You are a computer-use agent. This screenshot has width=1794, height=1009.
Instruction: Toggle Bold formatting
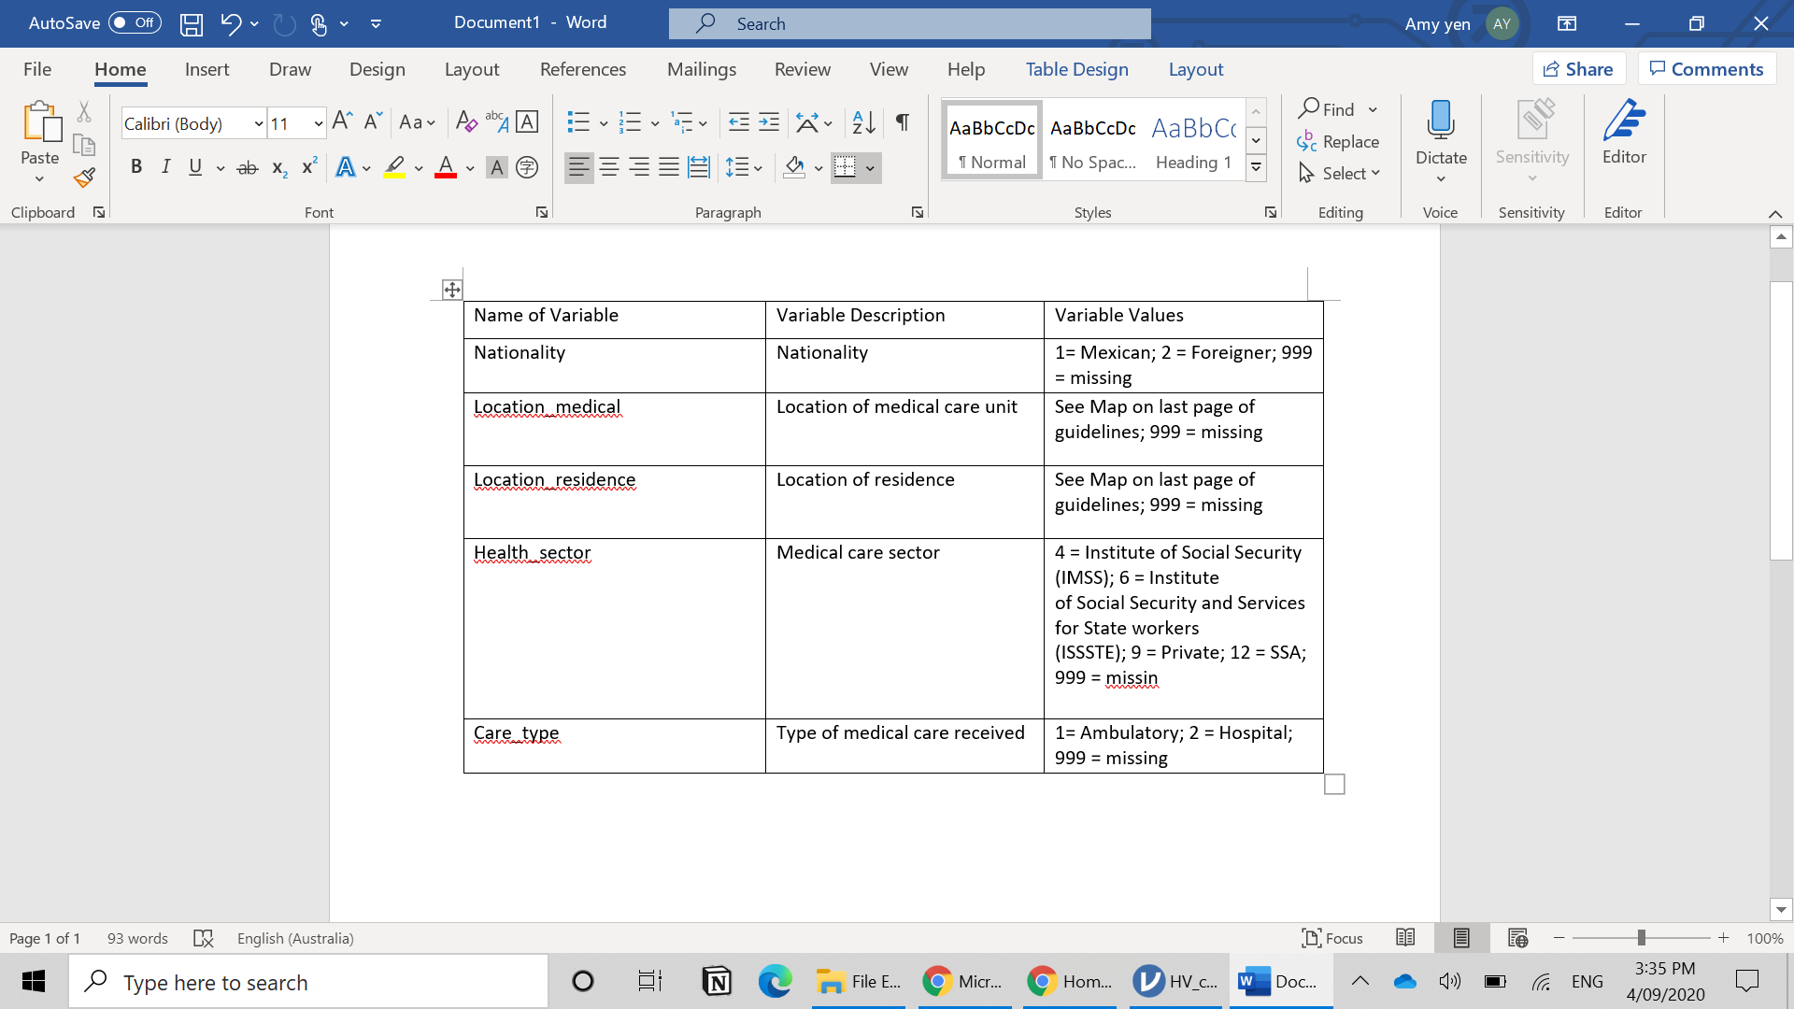coord(136,168)
